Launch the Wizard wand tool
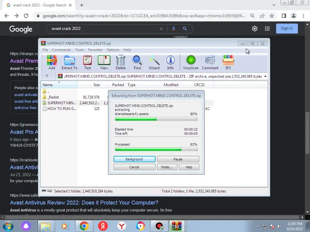 (x=154, y=62)
